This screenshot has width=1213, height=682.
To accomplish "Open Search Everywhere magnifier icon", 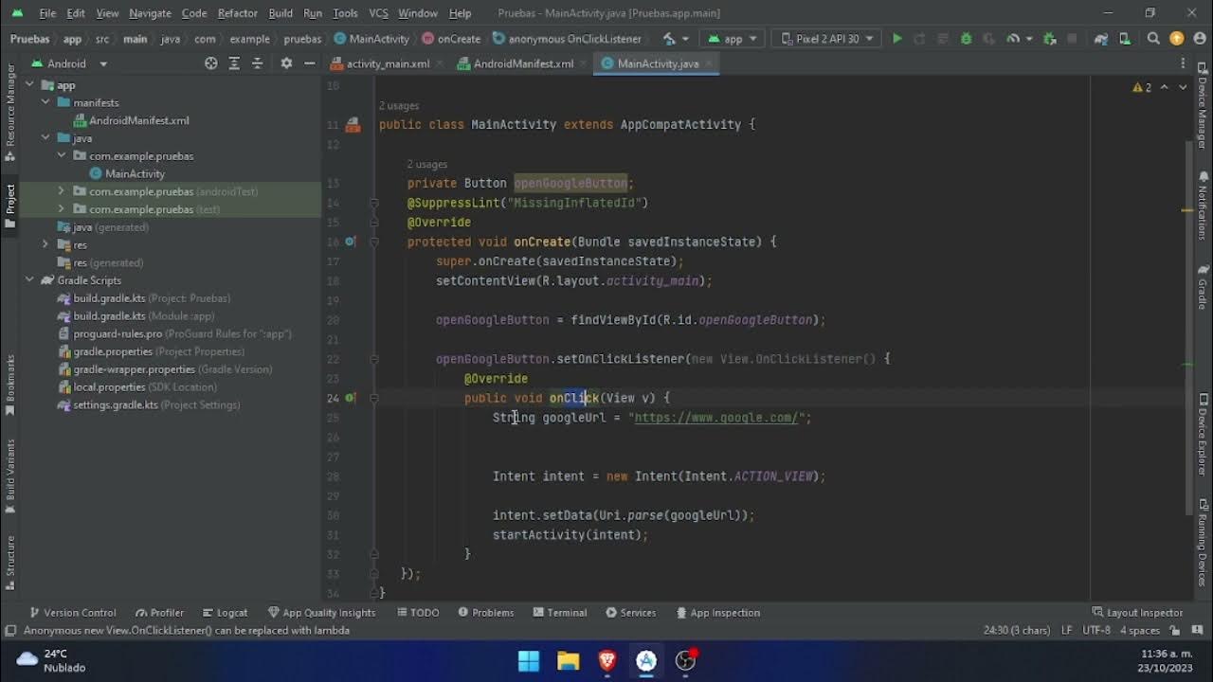I will [x=1153, y=39].
